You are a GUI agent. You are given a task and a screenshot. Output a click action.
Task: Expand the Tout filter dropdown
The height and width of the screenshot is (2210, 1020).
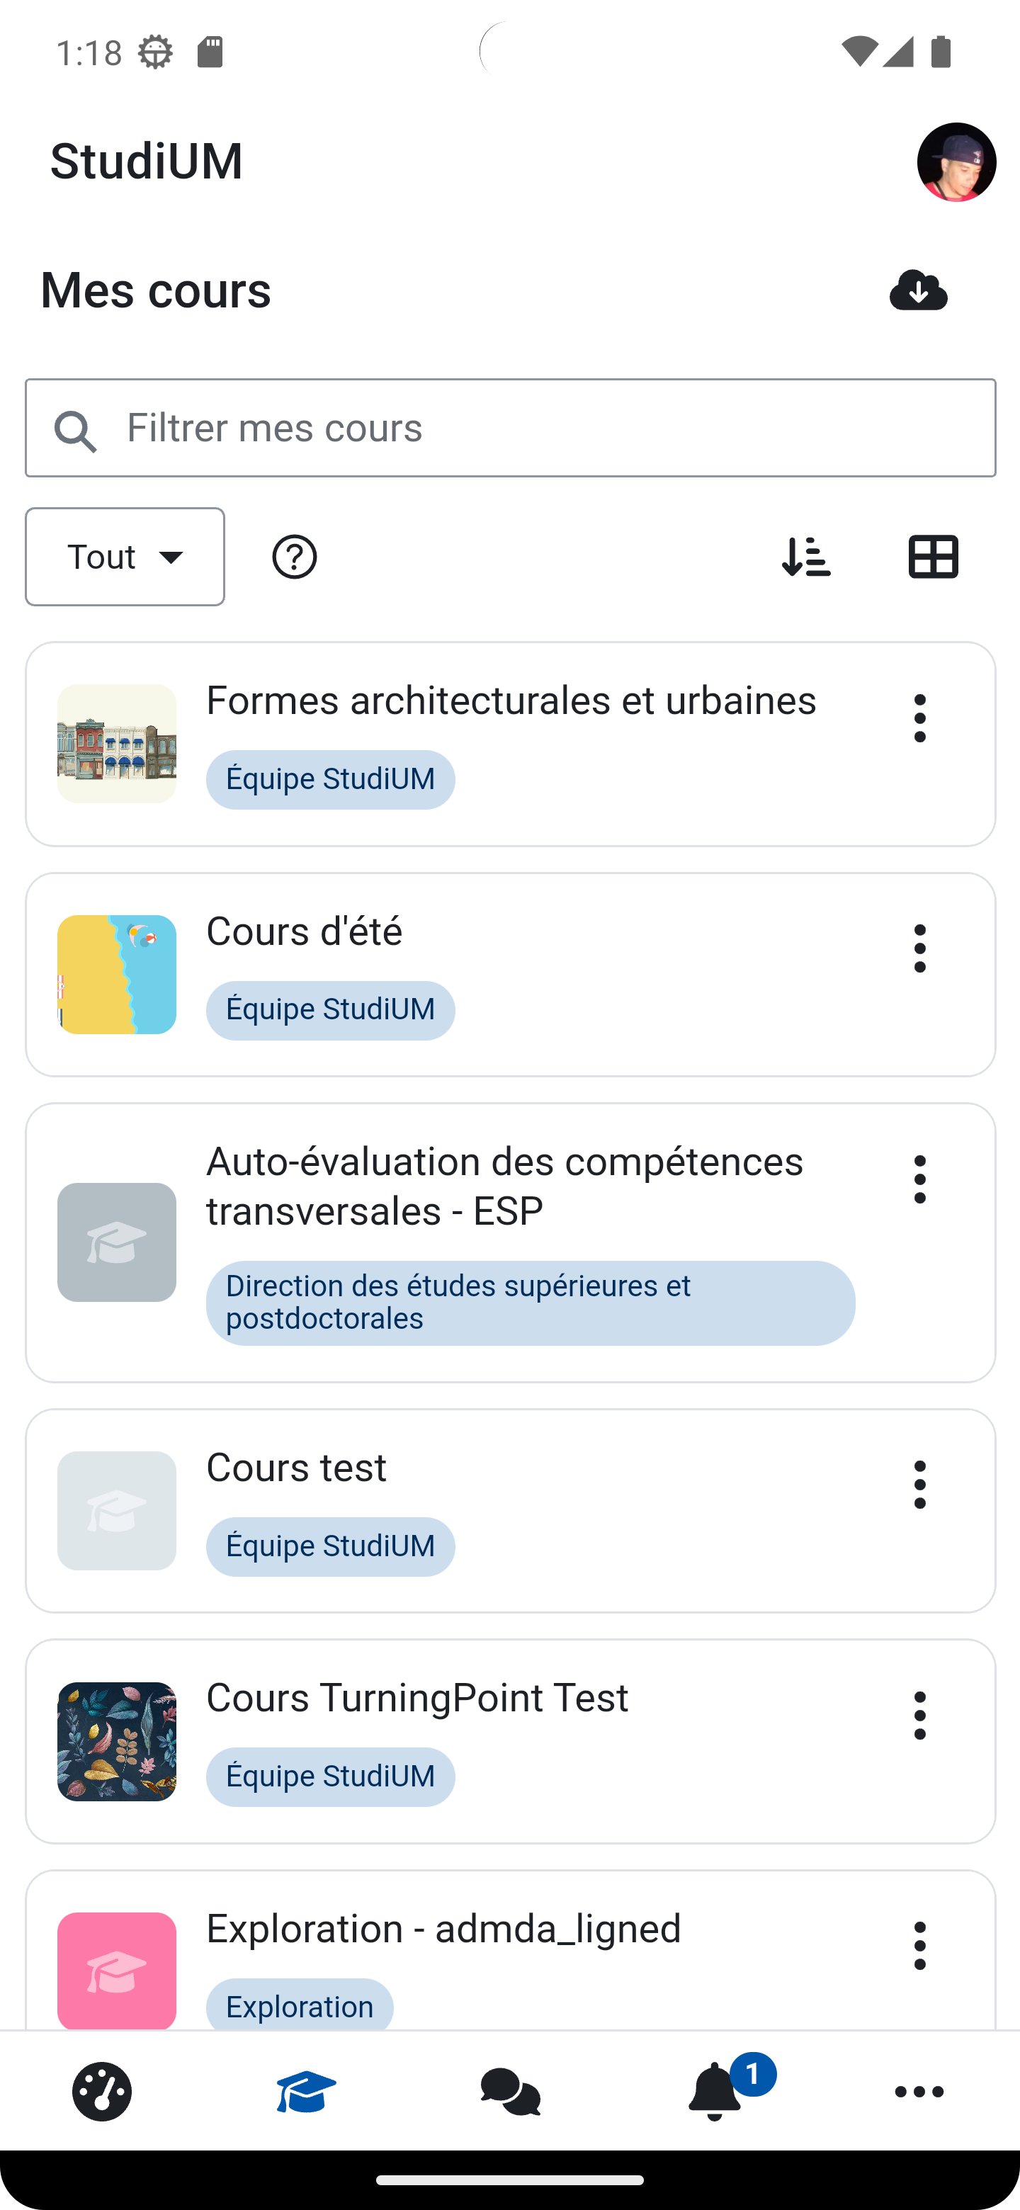tap(125, 557)
